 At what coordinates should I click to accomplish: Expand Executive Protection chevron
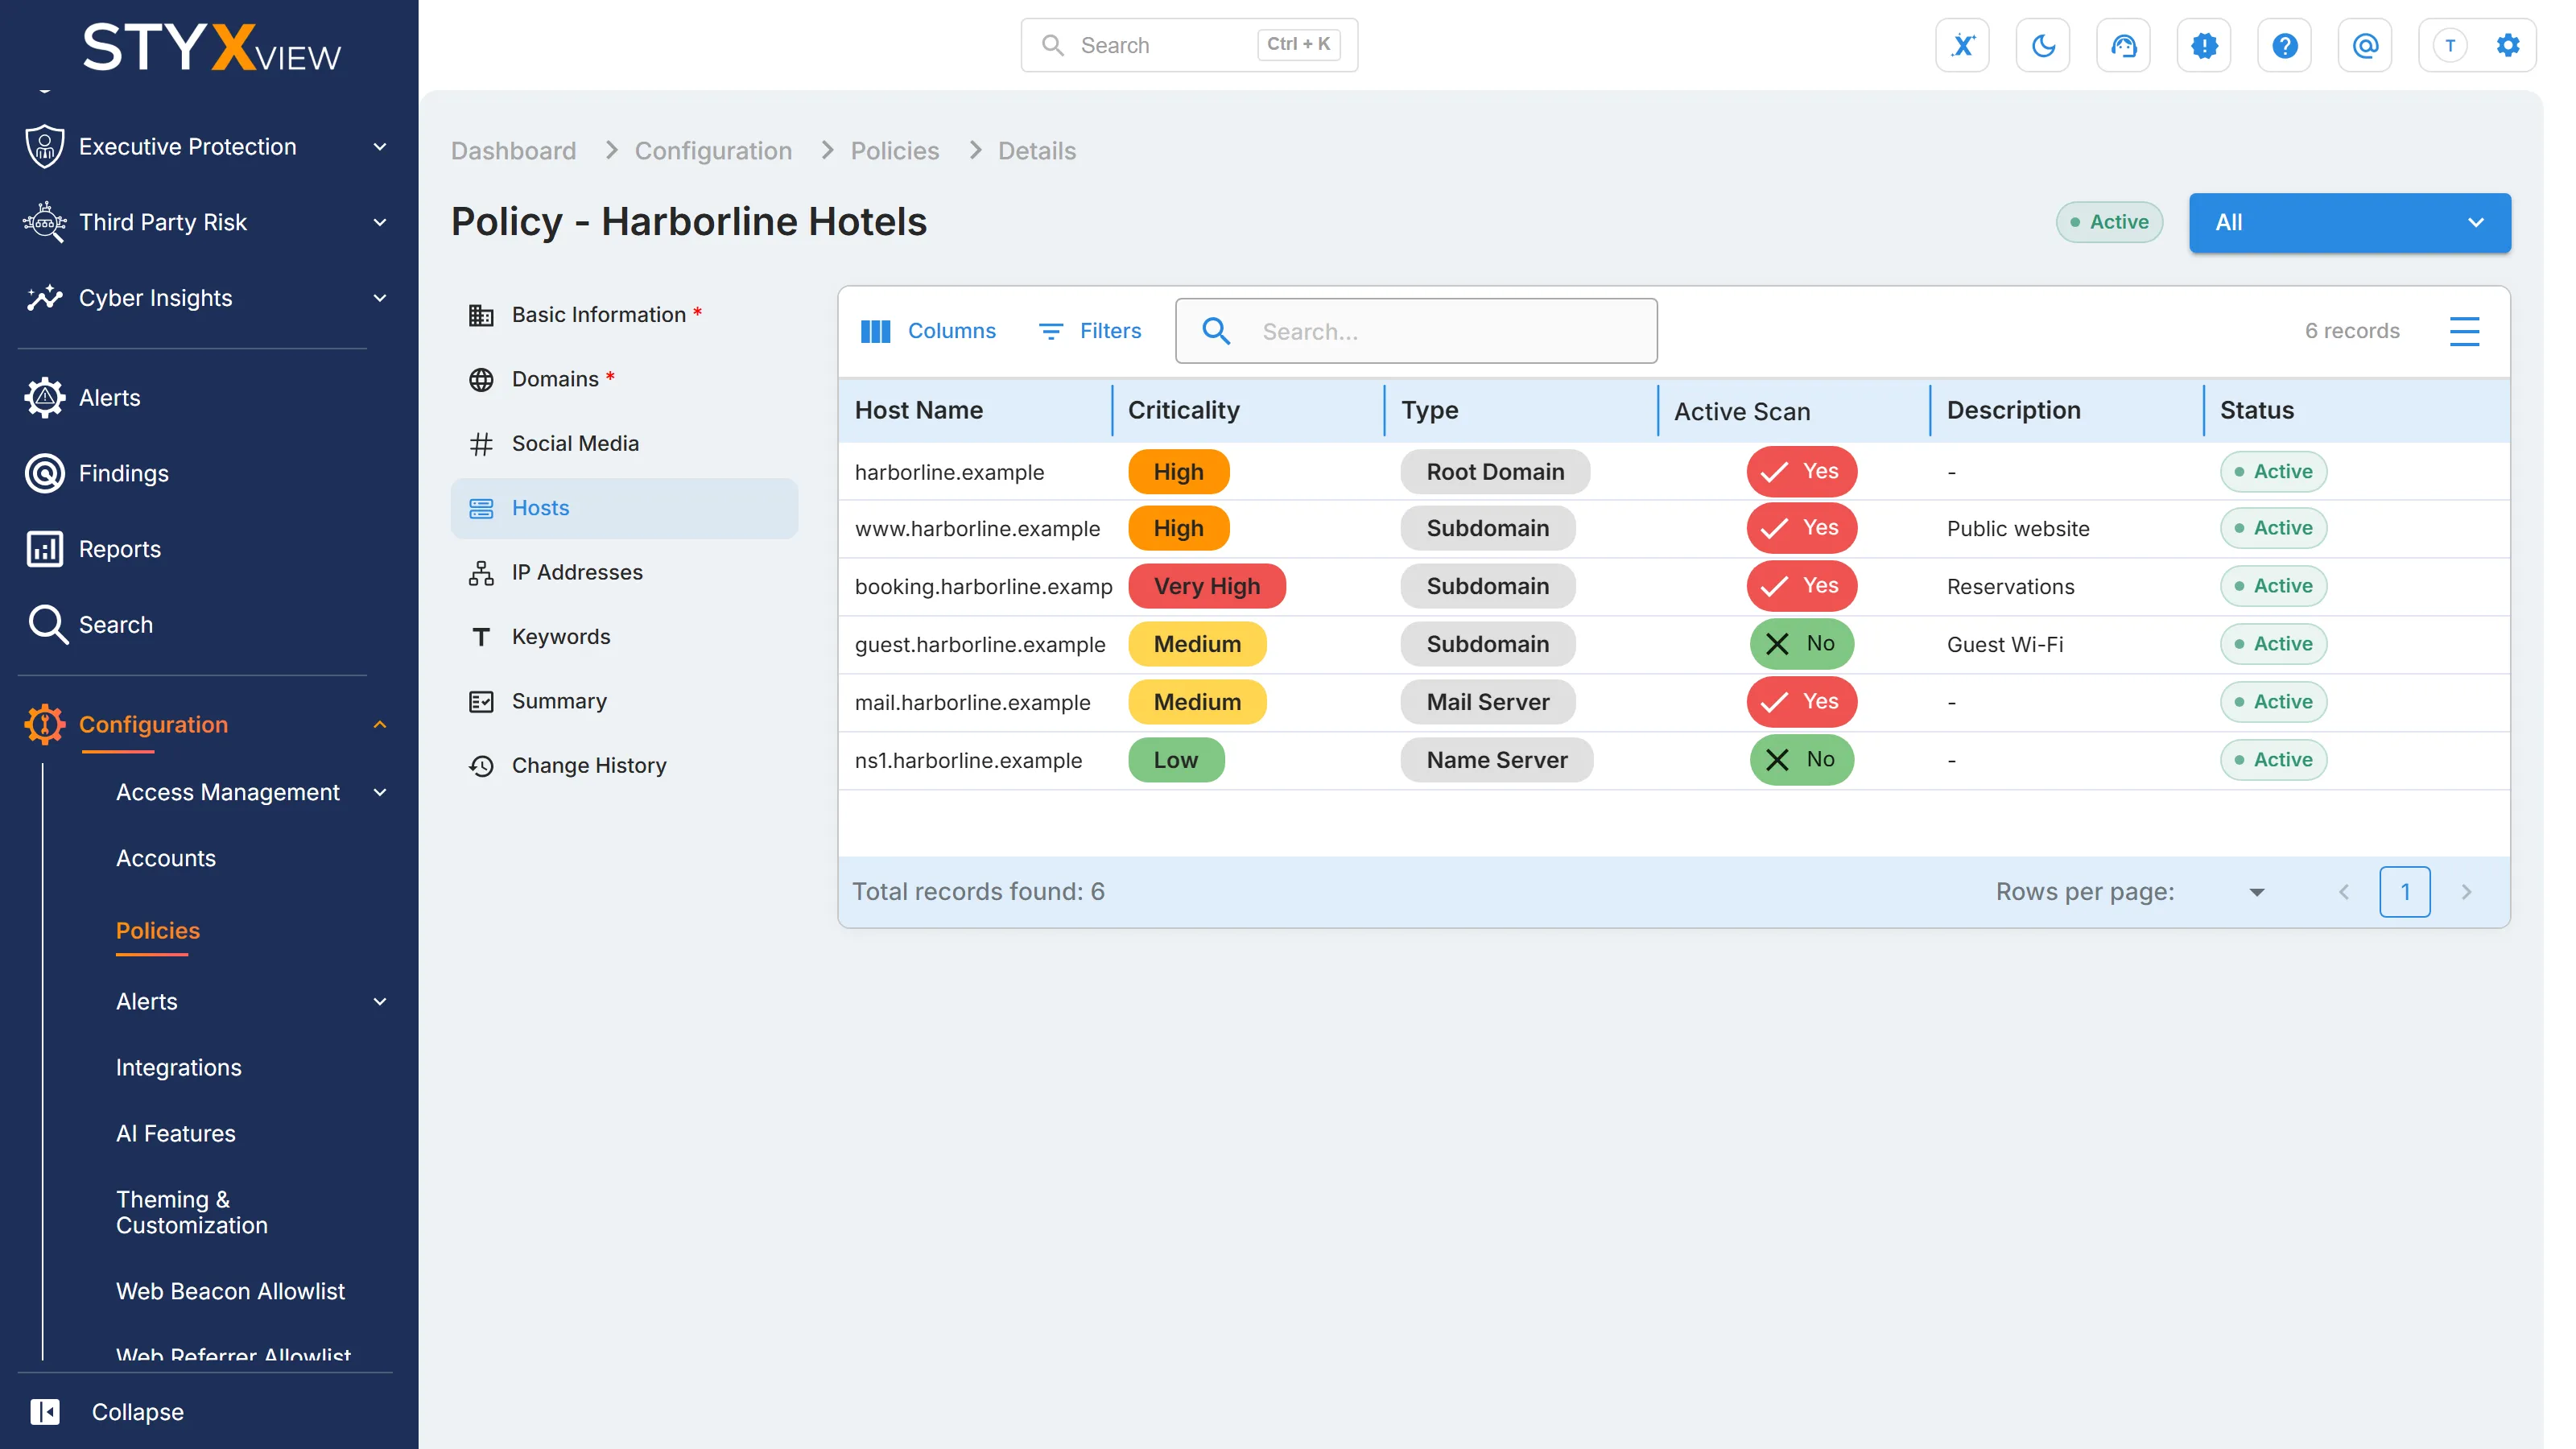tap(380, 146)
